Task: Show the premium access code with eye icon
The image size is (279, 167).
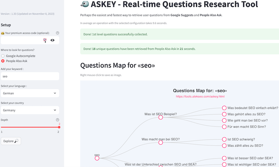Action: (x=52, y=40)
